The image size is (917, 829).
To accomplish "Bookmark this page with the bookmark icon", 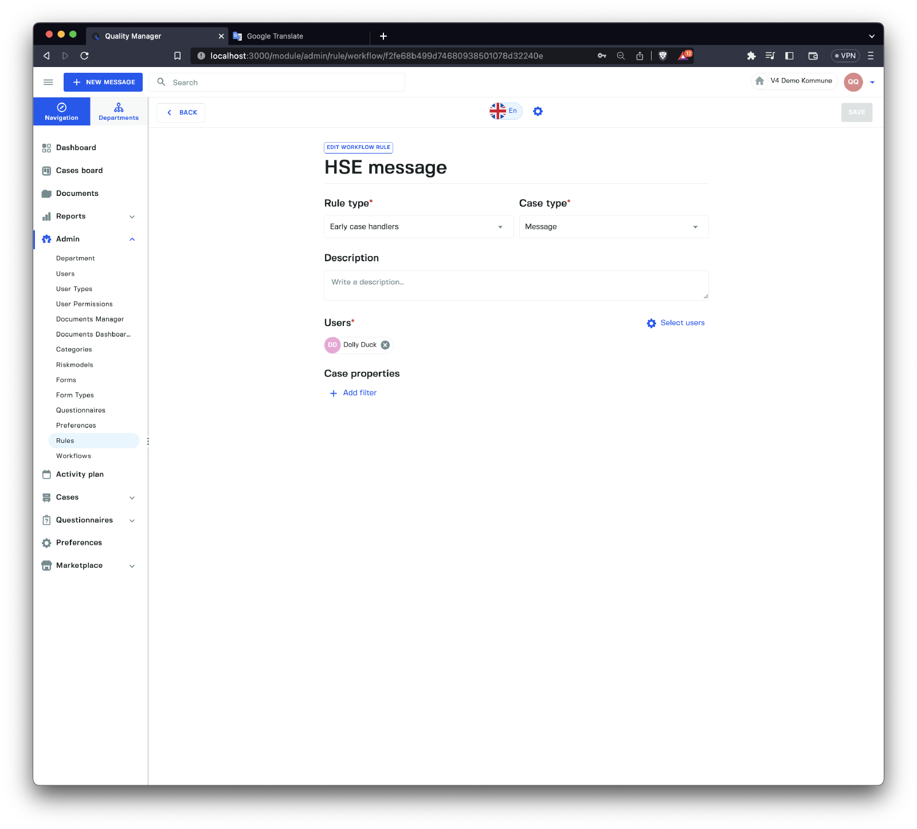I will tap(178, 56).
